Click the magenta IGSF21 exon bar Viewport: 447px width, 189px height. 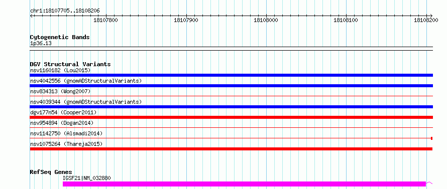(x=244, y=184)
